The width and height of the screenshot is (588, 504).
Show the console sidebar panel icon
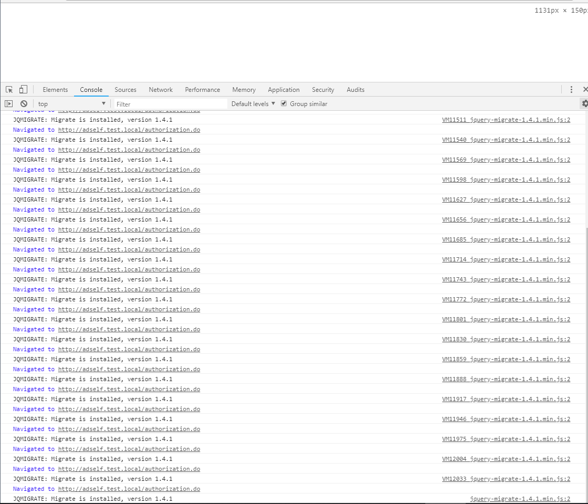[9, 104]
